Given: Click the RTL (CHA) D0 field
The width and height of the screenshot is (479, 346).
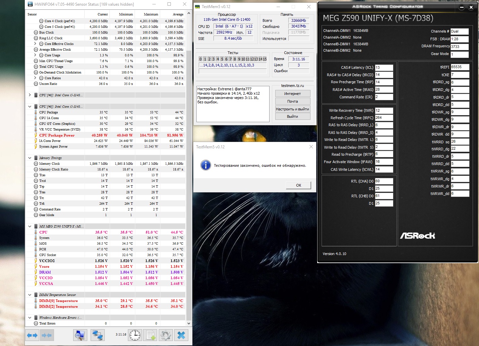Looking at the screenshot, I should pos(384,181).
